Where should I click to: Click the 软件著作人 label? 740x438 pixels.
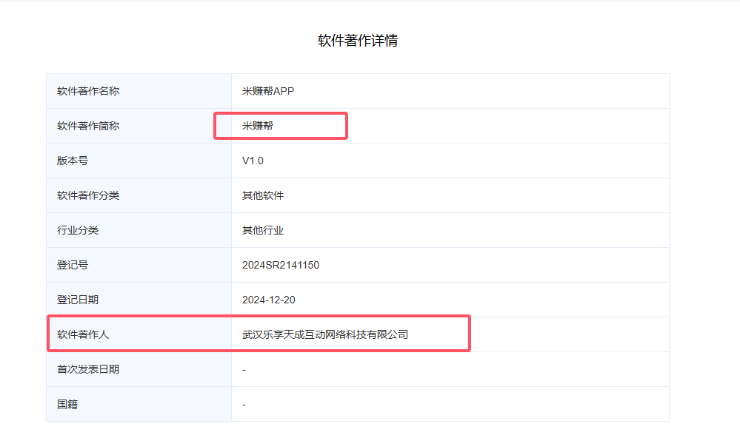(83, 334)
